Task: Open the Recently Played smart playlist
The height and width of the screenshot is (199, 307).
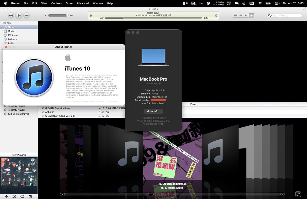Action: [x=19, y=110]
